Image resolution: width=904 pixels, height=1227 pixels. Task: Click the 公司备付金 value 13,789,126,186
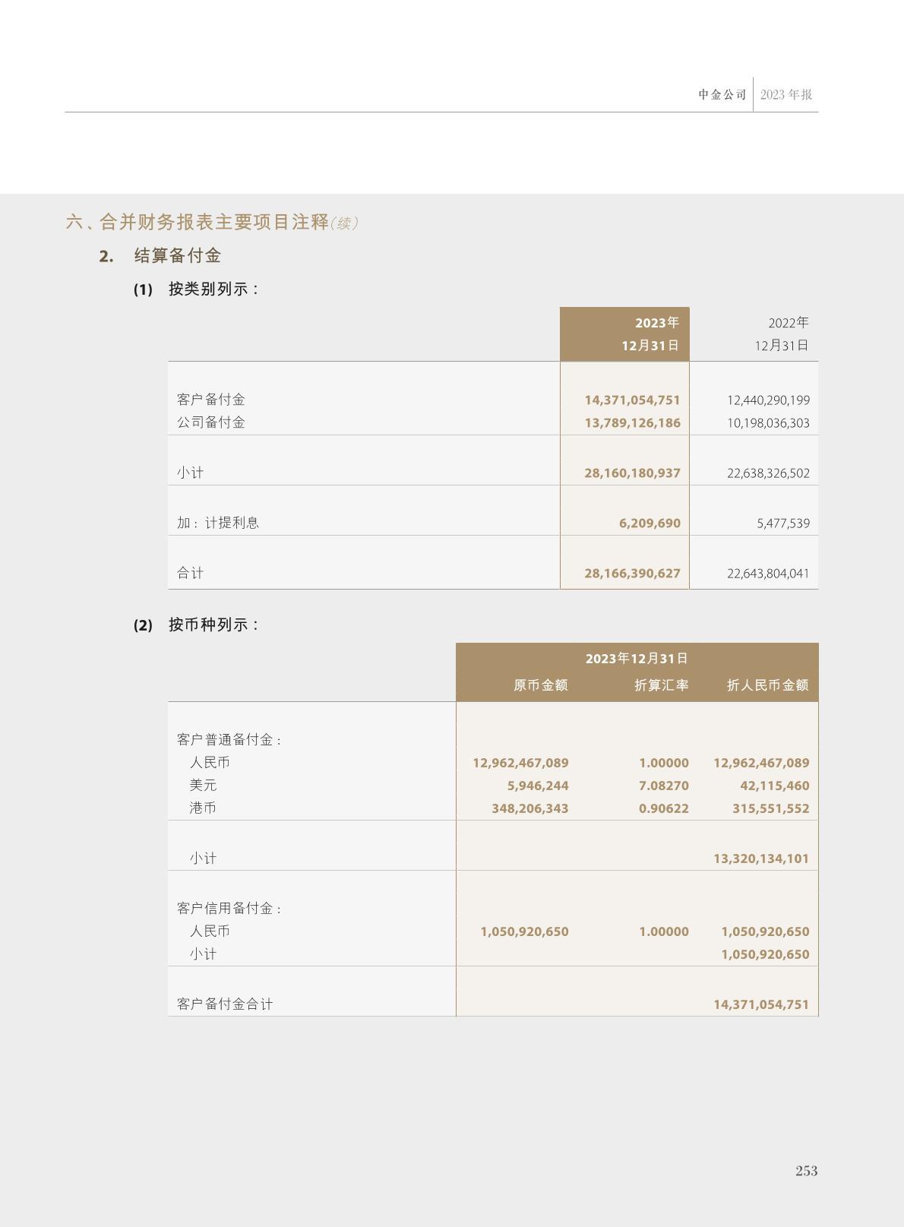tap(632, 423)
